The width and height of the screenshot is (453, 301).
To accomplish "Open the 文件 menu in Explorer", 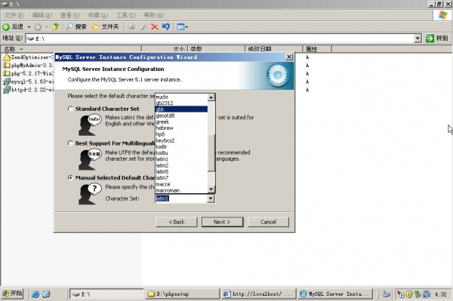I will [x=14, y=15].
